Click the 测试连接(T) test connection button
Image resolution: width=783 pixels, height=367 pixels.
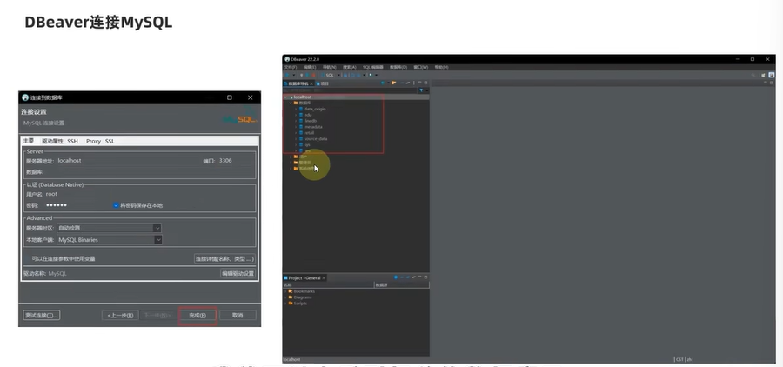42,315
